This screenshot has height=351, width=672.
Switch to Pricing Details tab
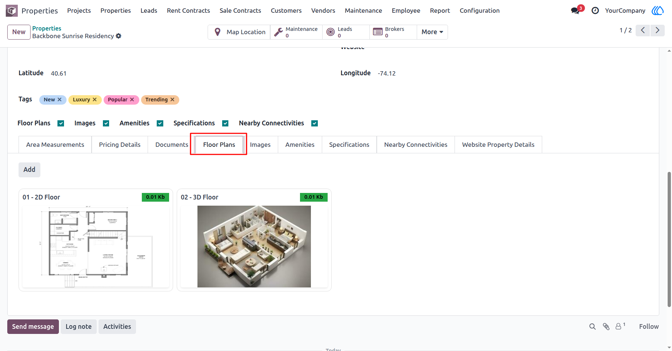[x=120, y=145]
